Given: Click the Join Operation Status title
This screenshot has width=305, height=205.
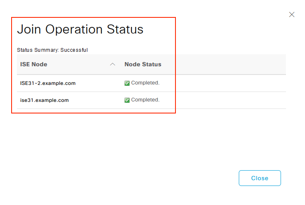Looking at the screenshot, I should pyautogui.click(x=80, y=29).
